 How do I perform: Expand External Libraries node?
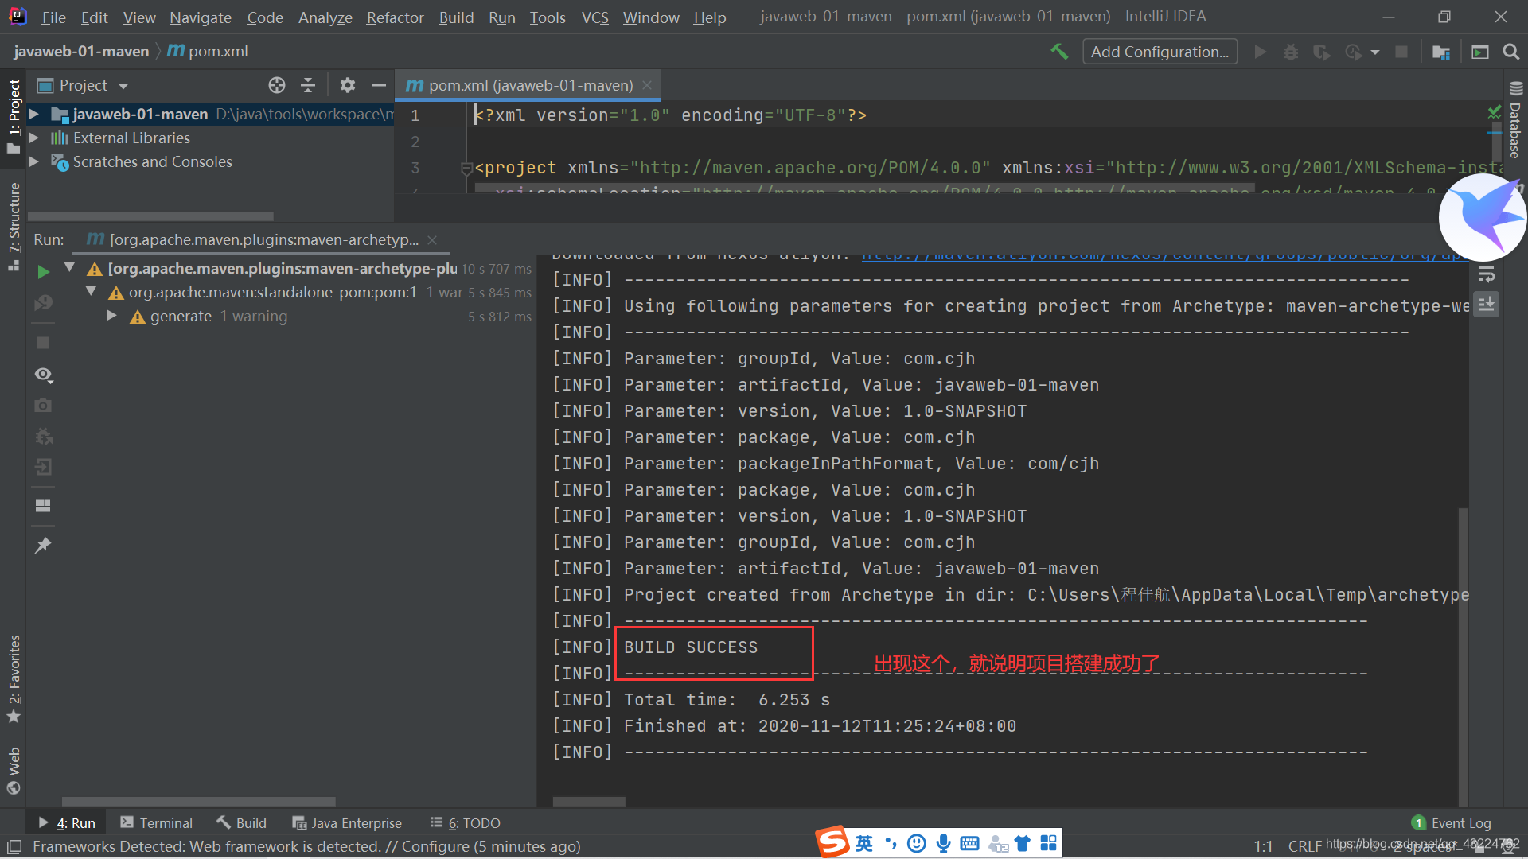(34, 138)
